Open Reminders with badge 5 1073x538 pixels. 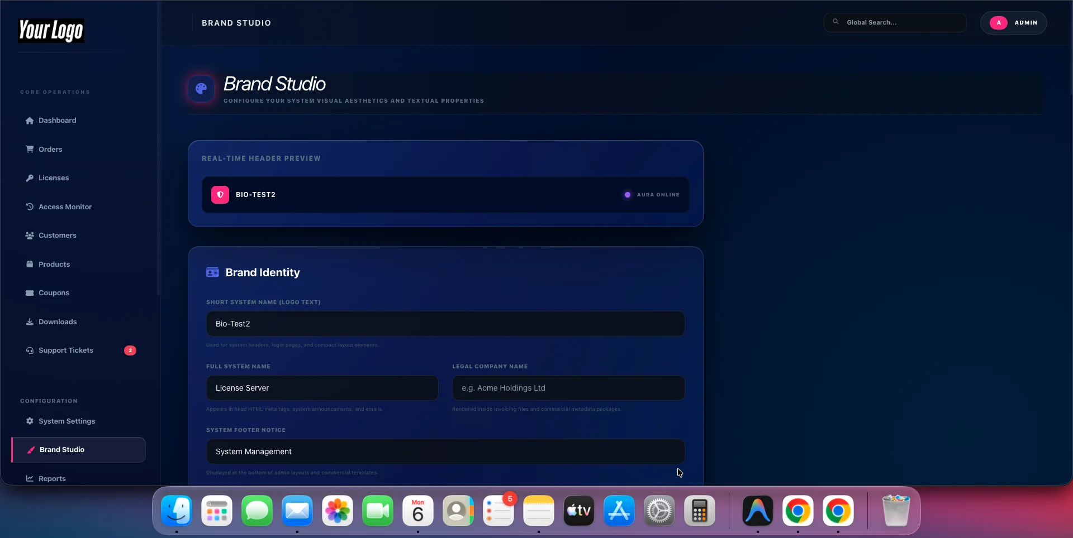coord(498,511)
